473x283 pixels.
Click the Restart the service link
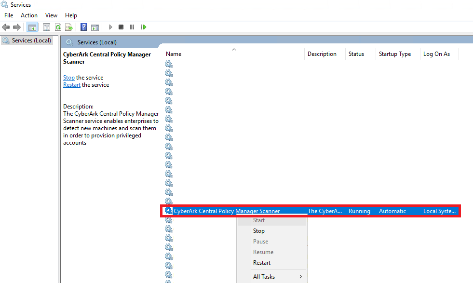[x=71, y=84]
